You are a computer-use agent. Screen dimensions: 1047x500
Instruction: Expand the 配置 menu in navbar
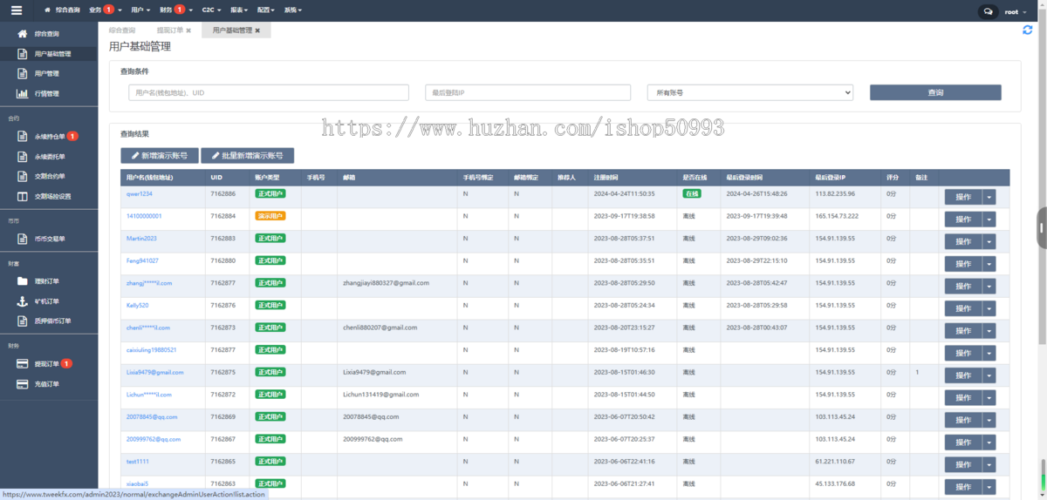tap(266, 10)
